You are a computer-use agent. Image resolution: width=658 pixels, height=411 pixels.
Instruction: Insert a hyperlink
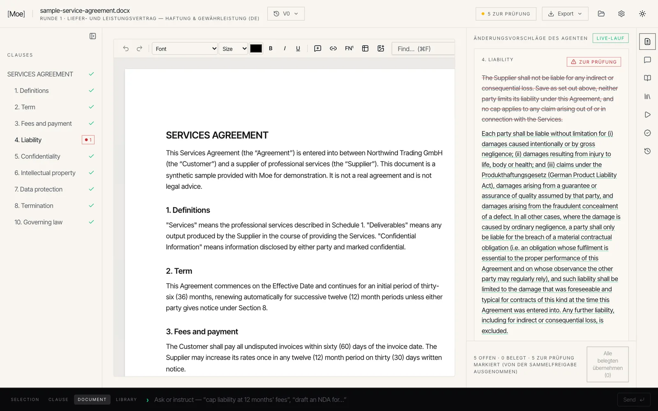pyautogui.click(x=333, y=48)
